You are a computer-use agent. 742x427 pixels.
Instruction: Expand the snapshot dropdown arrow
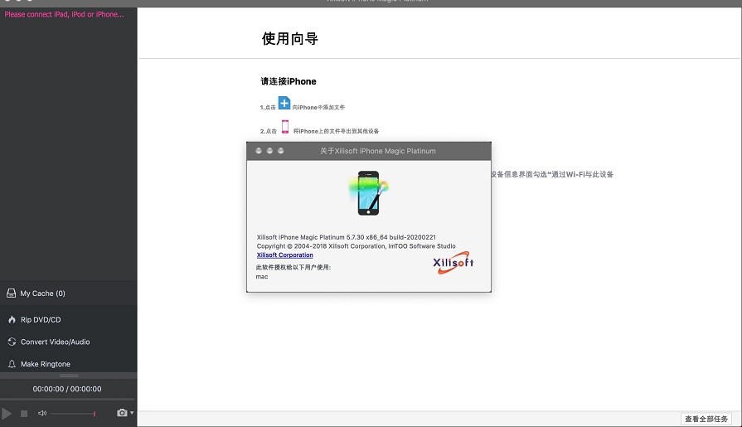[132, 413]
